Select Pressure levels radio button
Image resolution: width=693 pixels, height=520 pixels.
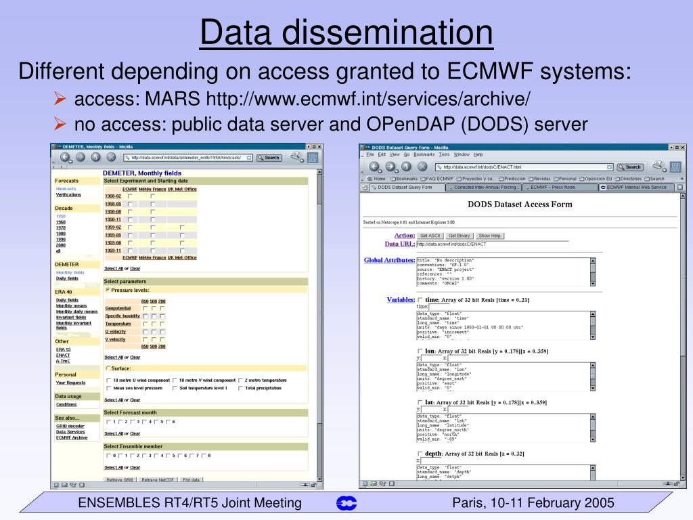coord(108,290)
